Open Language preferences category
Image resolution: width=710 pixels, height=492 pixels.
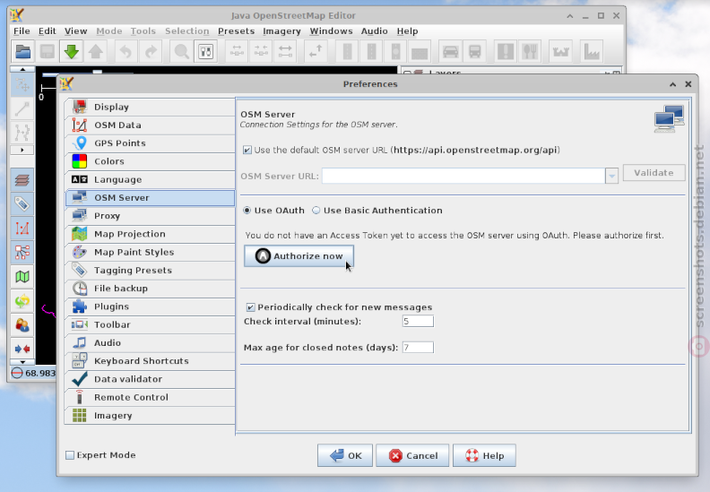click(x=150, y=180)
